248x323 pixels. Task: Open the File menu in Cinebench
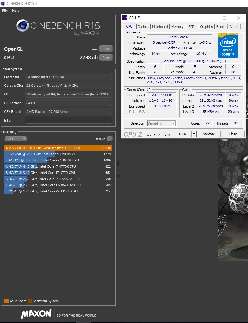pos(5,11)
